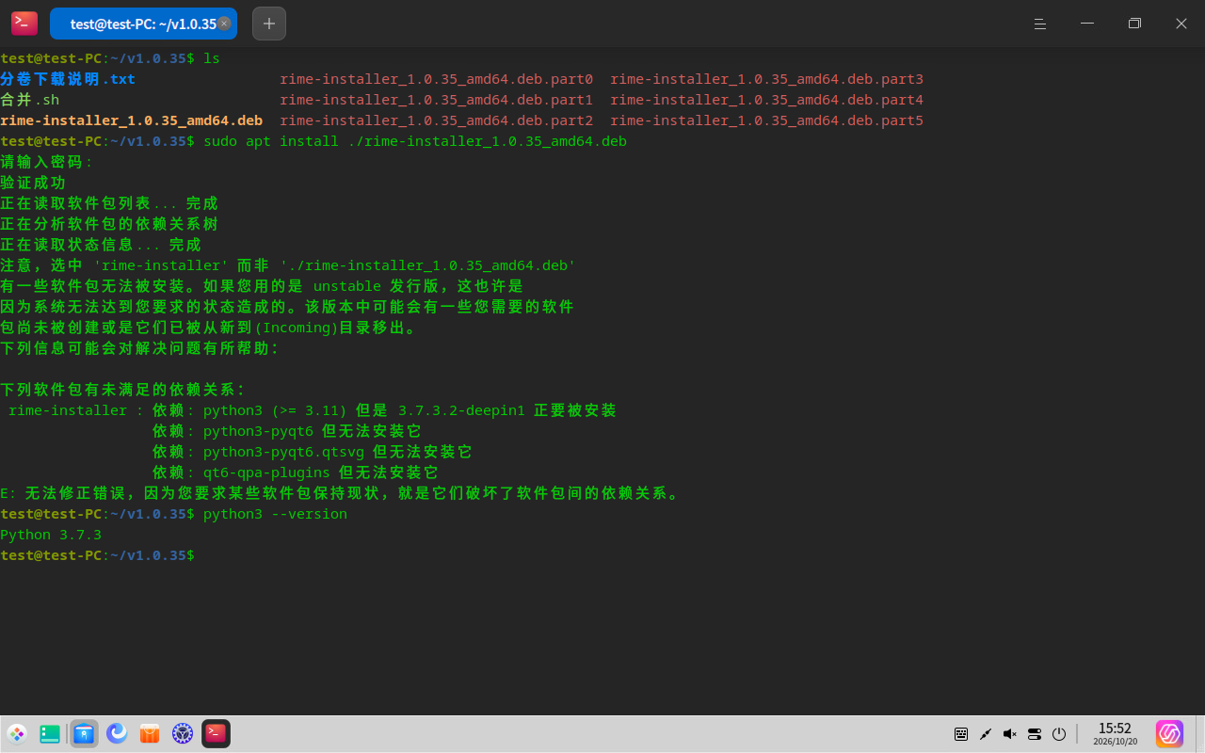This screenshot has width=1205, height=753.
Task: Restore down the terminal window
Action: pos(1134,24)
